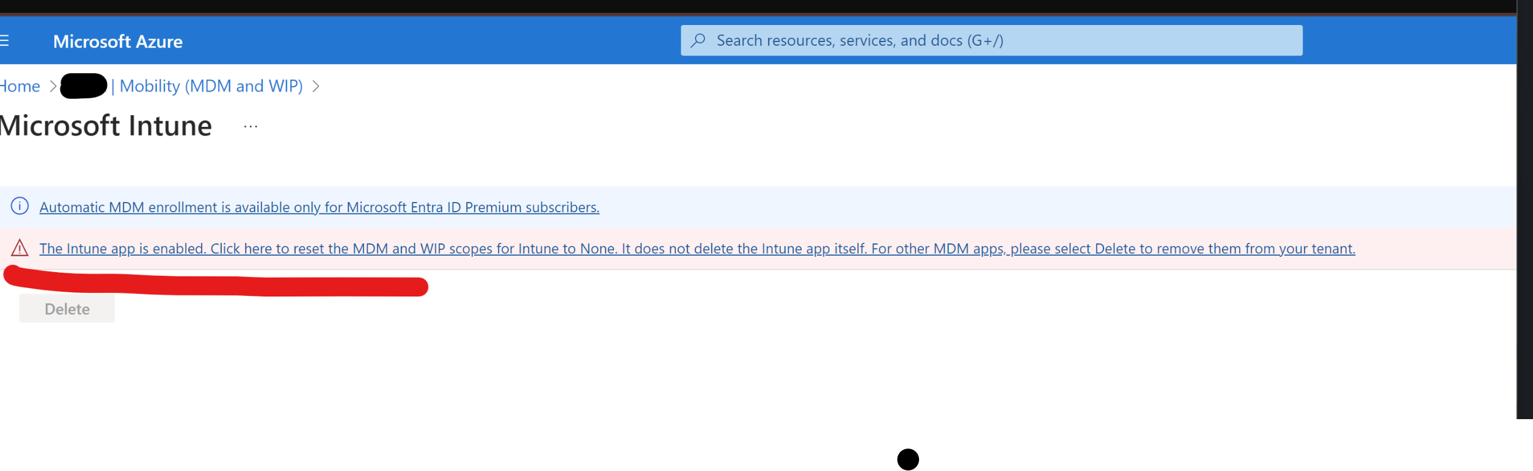Focus the Search resources input field
Image resolution: width=1533 pixels, height=471 pixels.
tap(991, 40)
